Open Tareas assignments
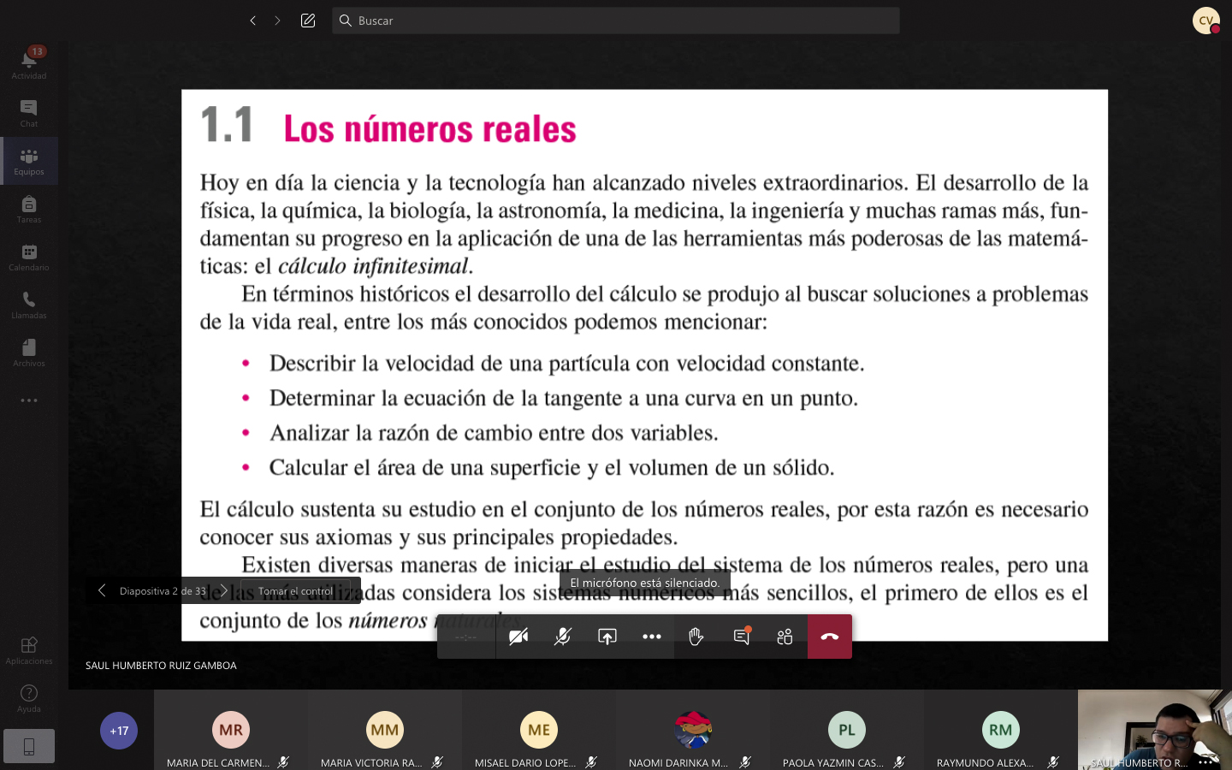The image size is (1232, 770). tap(29, 209)
